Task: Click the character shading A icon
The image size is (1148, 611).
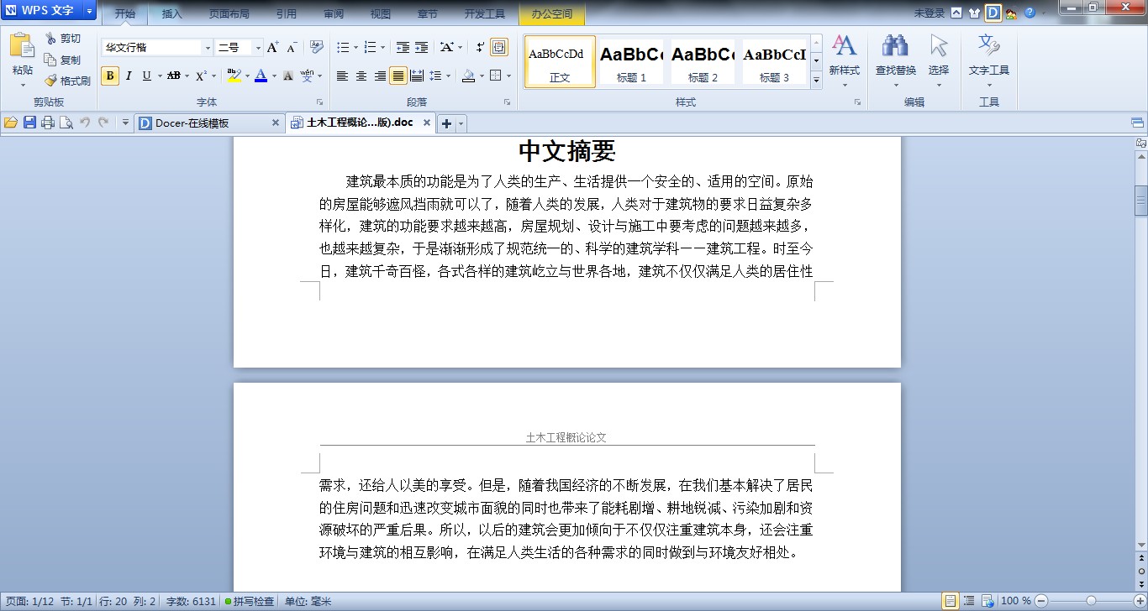Action: [x=287, y=76]
